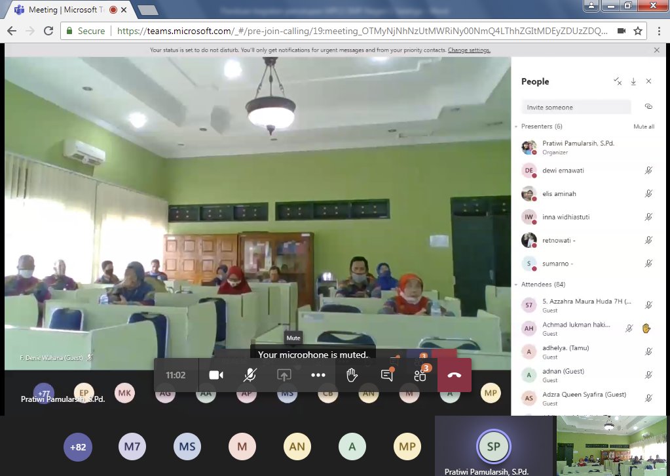This screenshot has height=476, width=670.
Task: Unmute the microphone in meeting toolbar
Action: (x=250, y=375)
